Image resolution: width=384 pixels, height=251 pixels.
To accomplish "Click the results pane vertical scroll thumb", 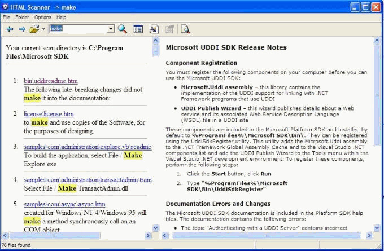I will click(x=155, y=50).
